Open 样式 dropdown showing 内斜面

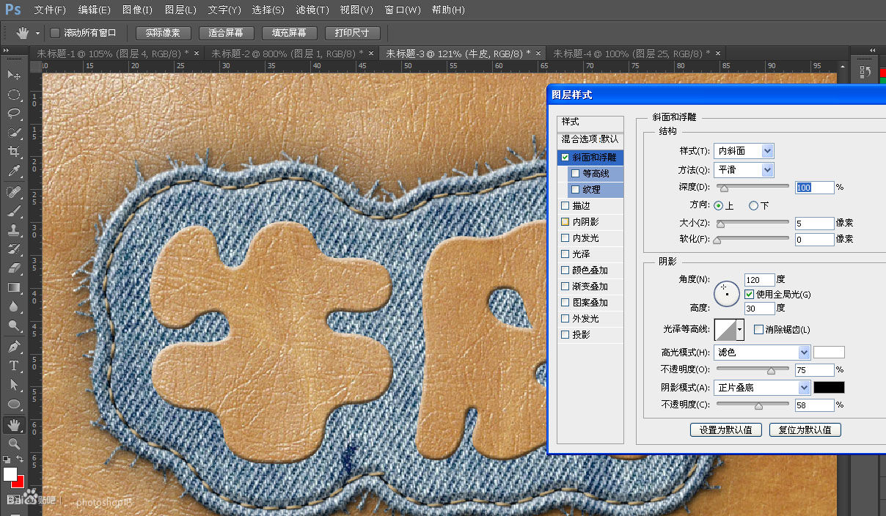[744, 151]
